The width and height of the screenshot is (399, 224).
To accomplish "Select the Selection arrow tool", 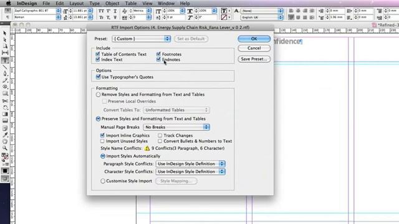I will (x=5, y=33).
